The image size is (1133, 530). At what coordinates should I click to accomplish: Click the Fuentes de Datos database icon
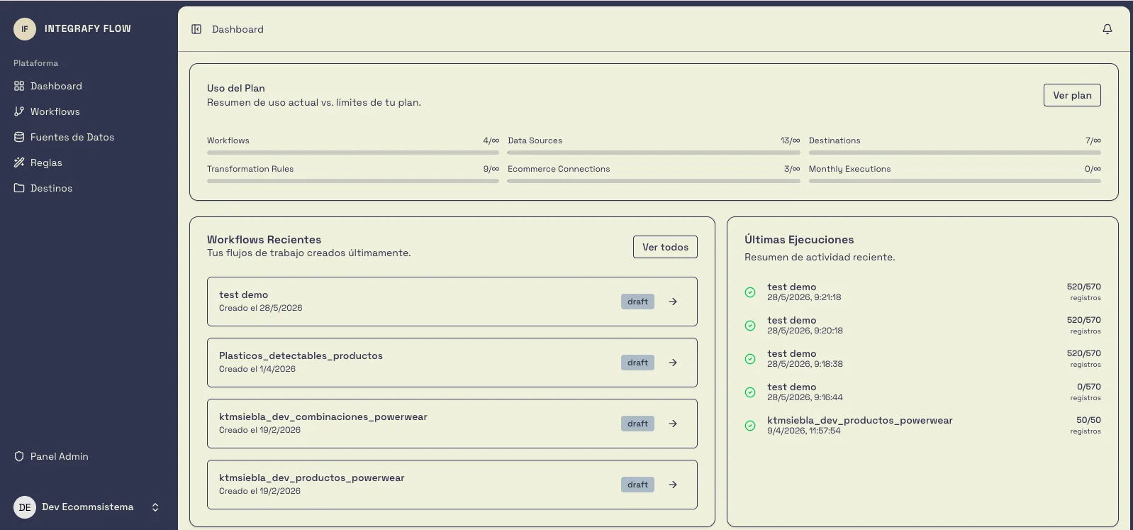[x=19, y=137]
